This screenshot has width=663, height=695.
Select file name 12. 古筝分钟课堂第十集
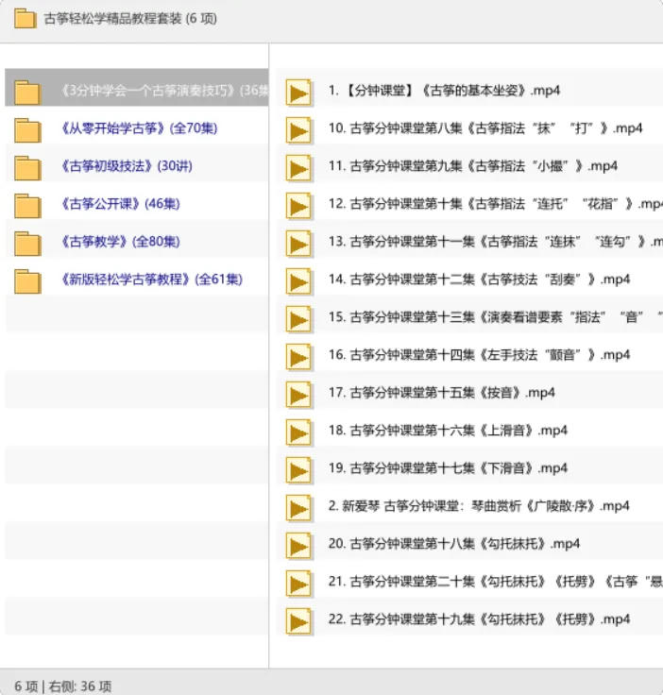(x=496, y=204)
